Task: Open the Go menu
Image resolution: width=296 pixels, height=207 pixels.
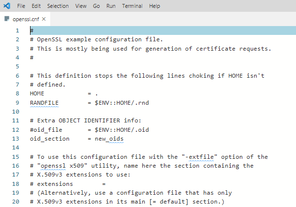Action: pyautogui.click(x=96, y=6)
